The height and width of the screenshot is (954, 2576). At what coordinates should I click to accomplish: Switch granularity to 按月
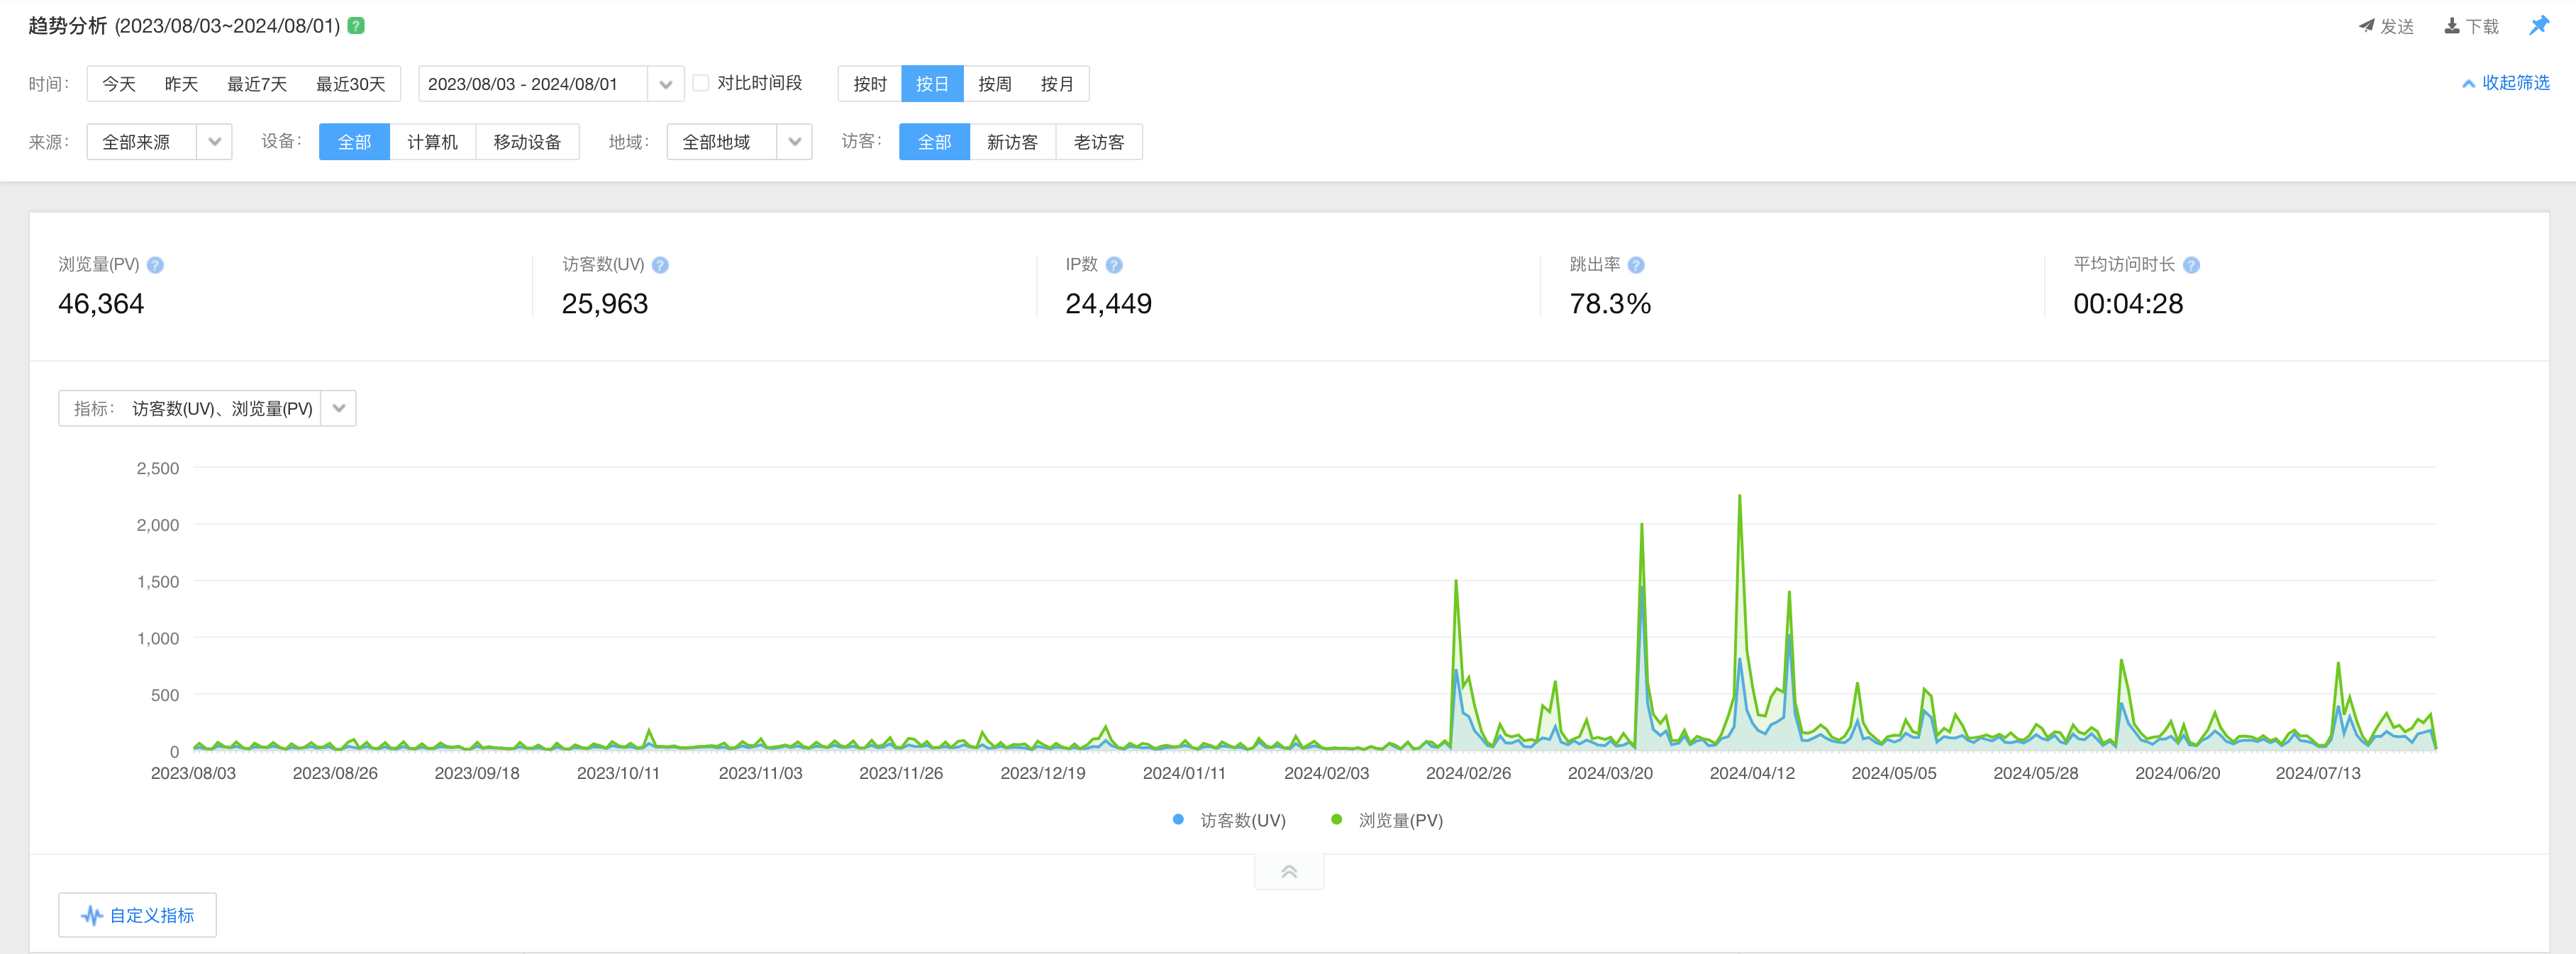[1057, 84]
